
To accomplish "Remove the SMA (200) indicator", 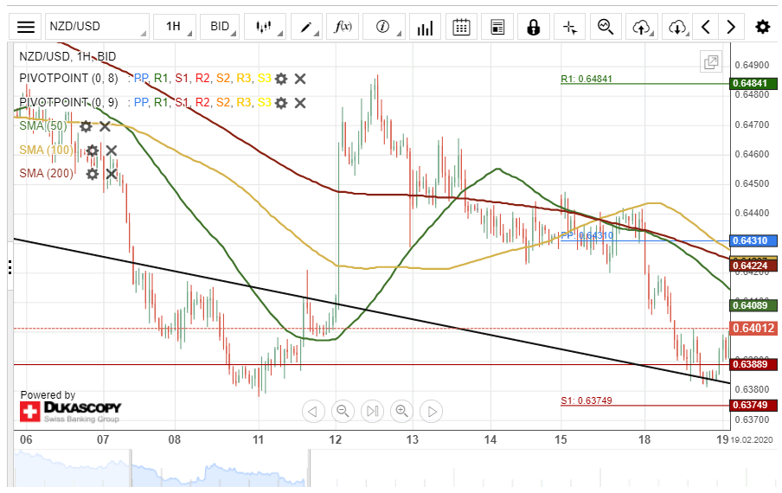I will click(x=111, y=174).
